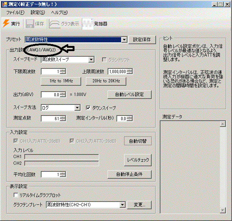
Task: Click the CH1 input level bar
Action: tap(62, 157)
